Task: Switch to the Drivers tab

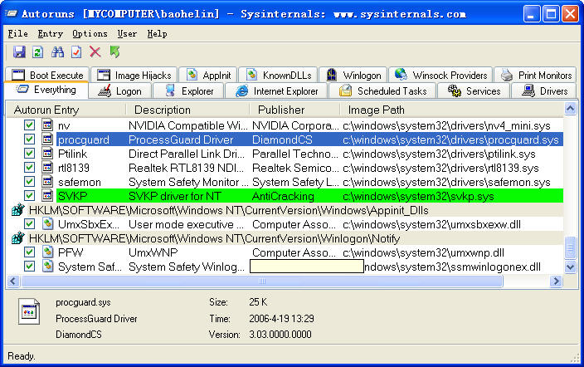Action: pyautogui.click(x=544, y=91)
